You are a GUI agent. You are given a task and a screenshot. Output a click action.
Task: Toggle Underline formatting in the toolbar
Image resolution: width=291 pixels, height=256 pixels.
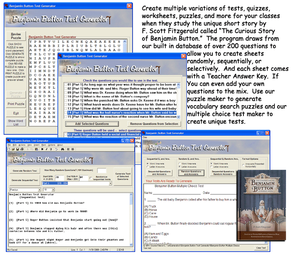51,149
